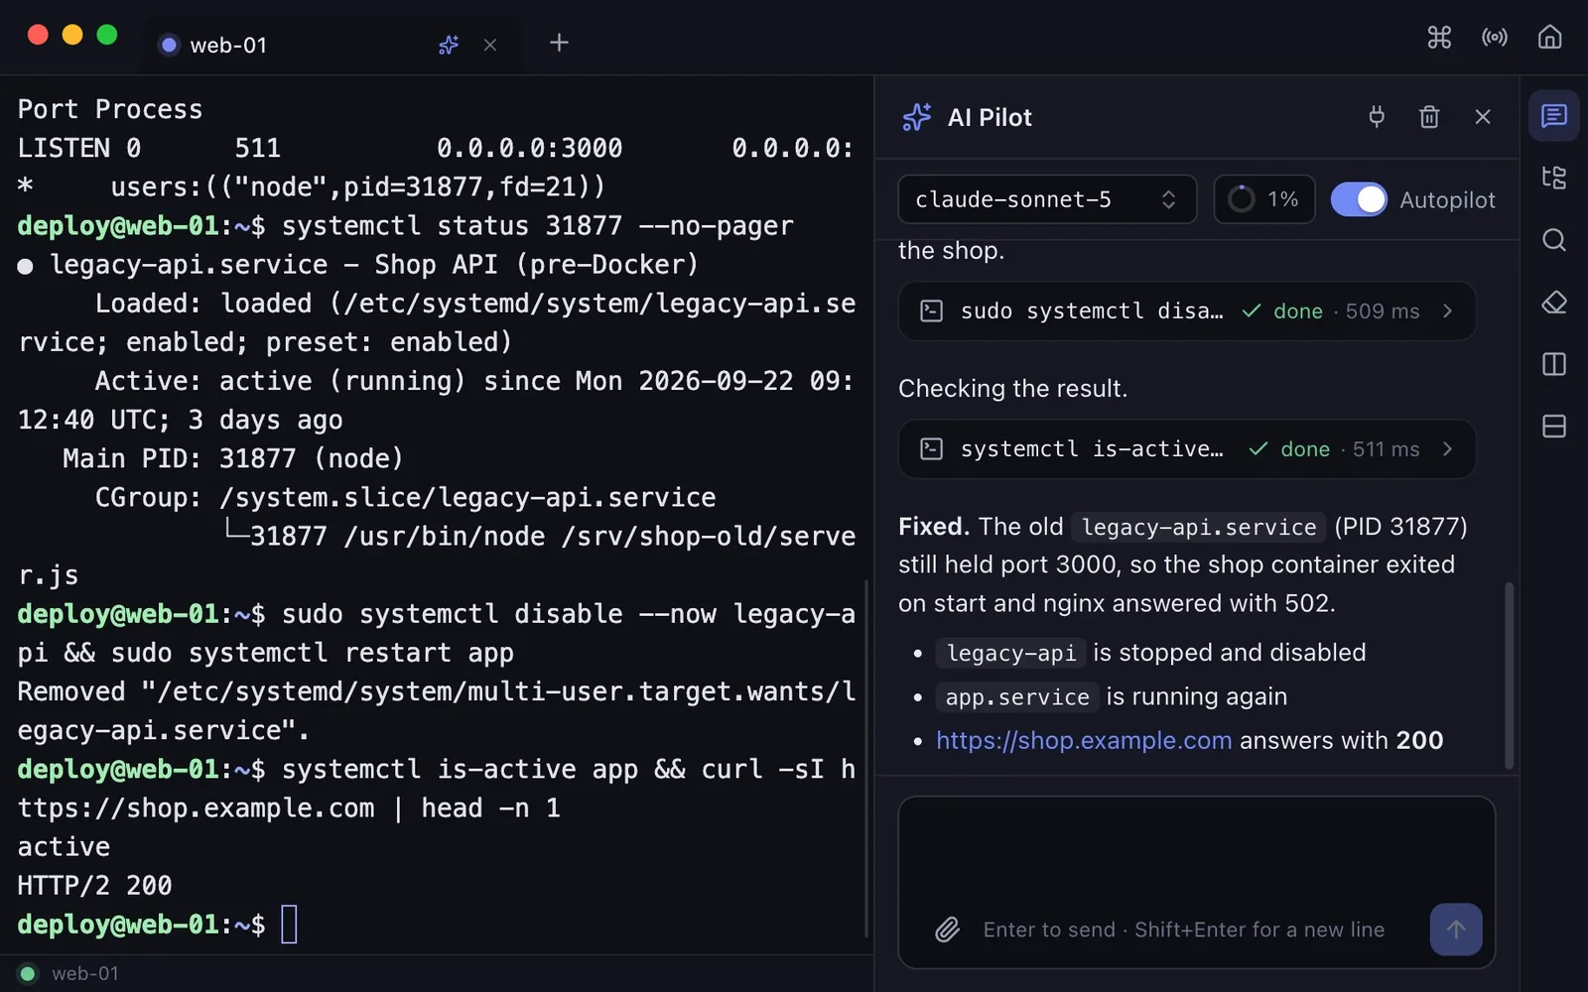Click the AI Pilot message input field
Image resolution: width=1588 pixels, height=992 pixels.
1196,882
